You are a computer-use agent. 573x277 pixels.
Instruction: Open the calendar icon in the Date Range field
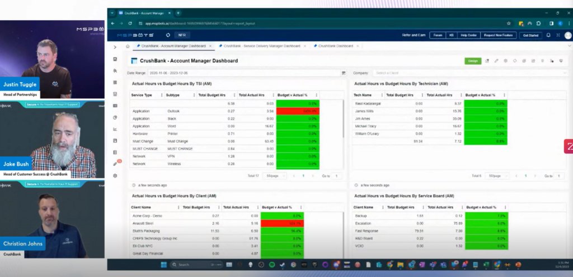point(344,73)
